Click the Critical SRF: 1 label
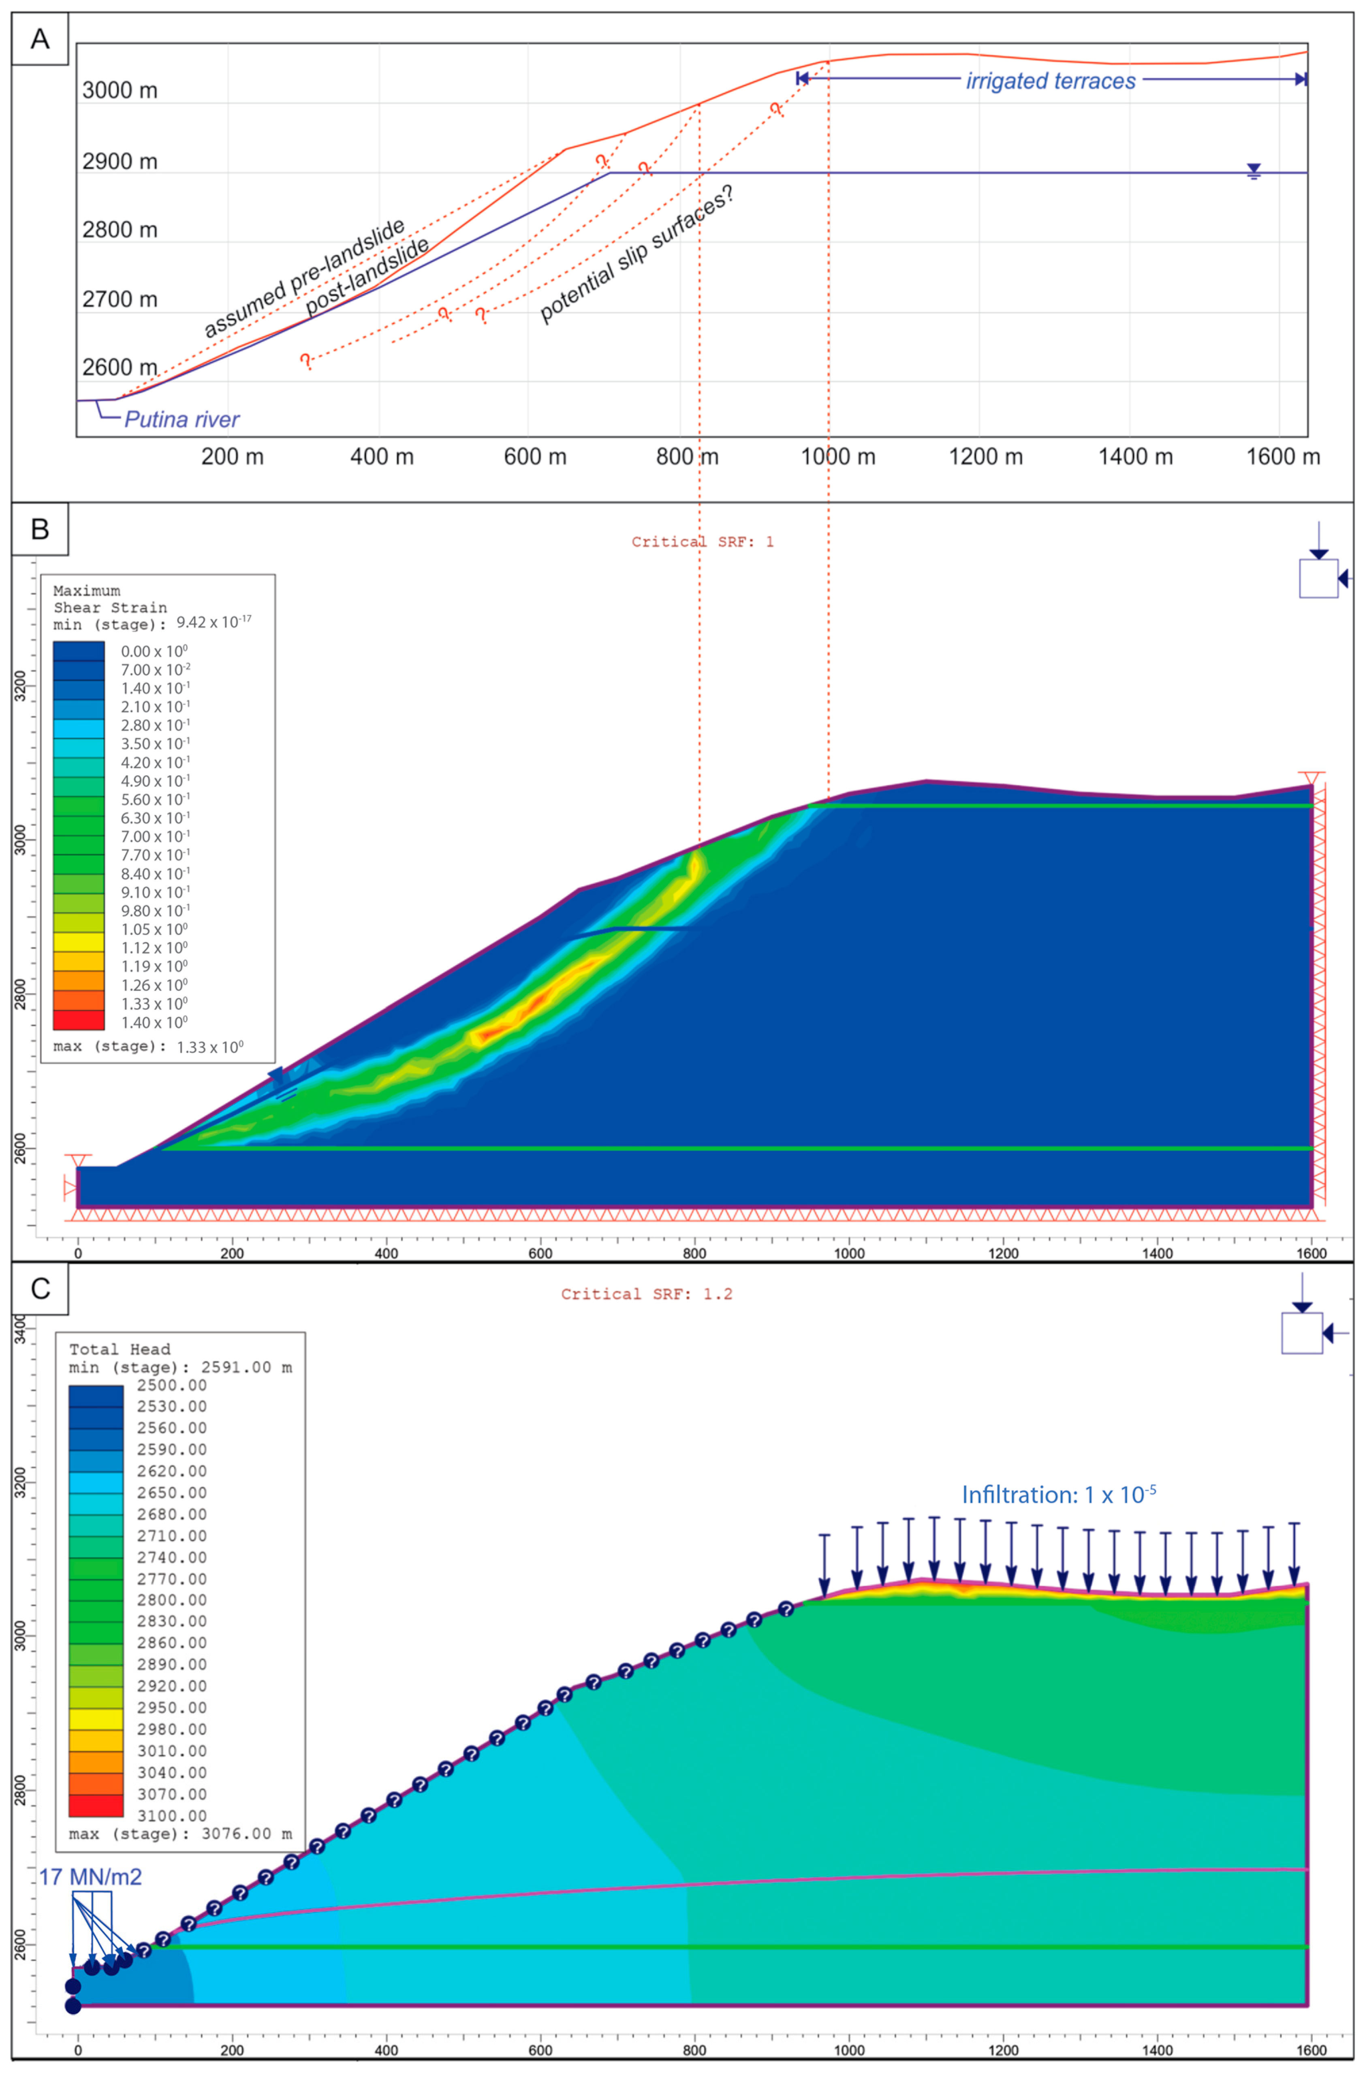This screenshot has width=1367, height=2073. coord(702,541)
